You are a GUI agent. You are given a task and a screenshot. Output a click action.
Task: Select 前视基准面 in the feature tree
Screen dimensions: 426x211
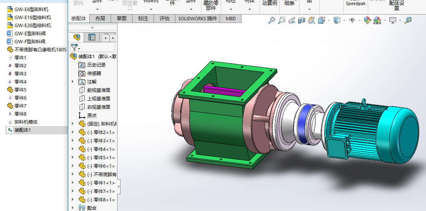(x=98, y=90)
